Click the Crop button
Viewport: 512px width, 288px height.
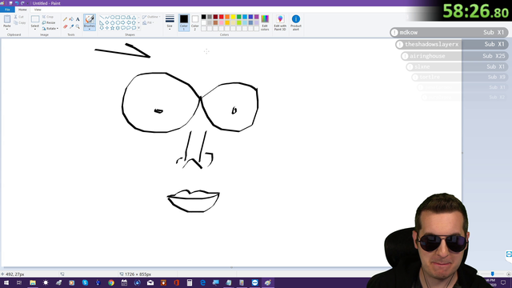coord(48,17)
